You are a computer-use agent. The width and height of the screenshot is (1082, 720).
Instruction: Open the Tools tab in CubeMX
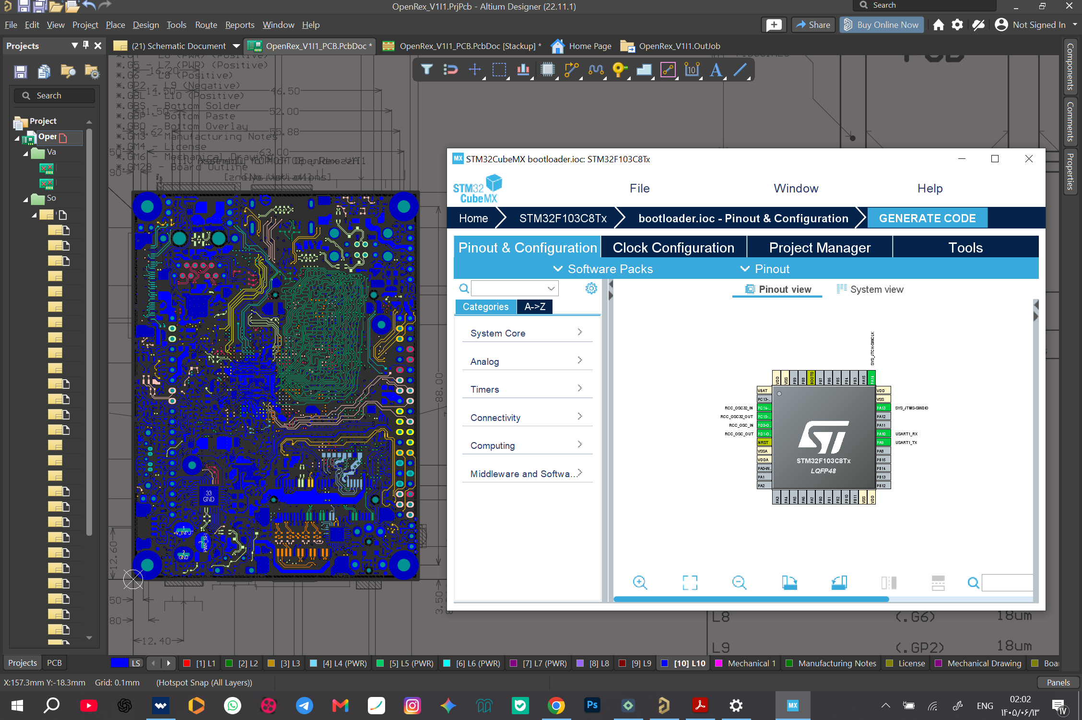(x=965, y=248)
